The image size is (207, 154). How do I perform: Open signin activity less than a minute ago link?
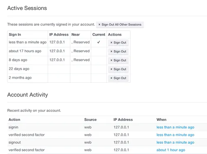(175, 127)
